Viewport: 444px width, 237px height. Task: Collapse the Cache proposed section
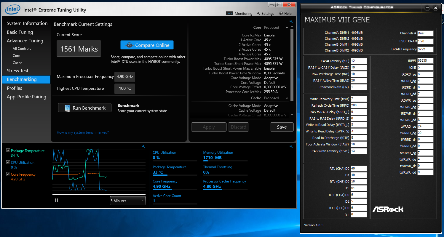[287, 98]
